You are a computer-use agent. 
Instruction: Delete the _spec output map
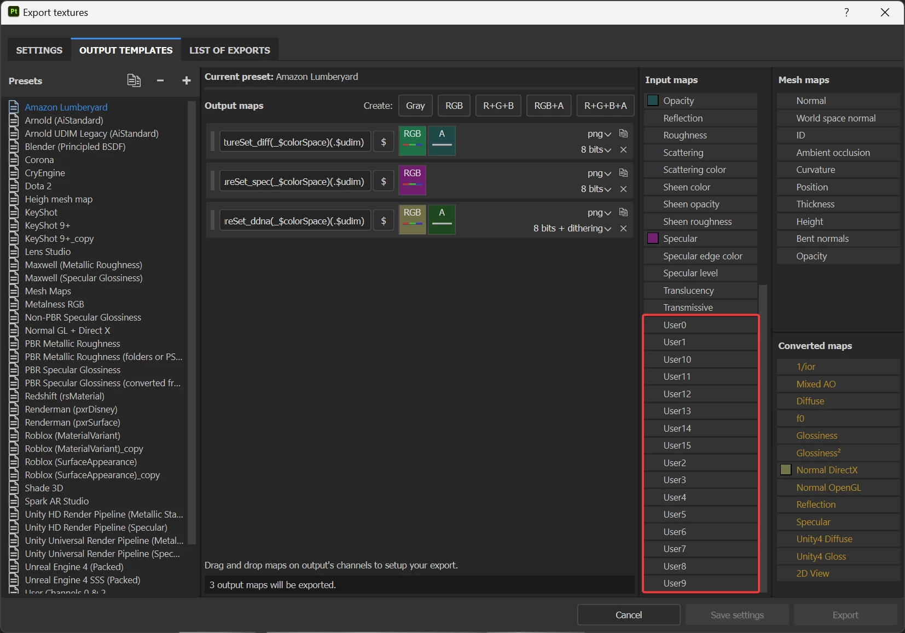tap(623, 189)
